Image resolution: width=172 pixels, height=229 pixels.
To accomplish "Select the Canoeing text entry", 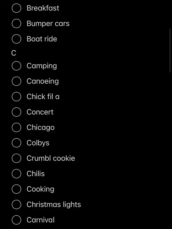I will pyautogui.click(x=42, y=81).
